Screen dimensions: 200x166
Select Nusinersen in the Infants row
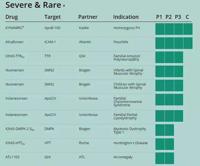[x=15, y=70]
